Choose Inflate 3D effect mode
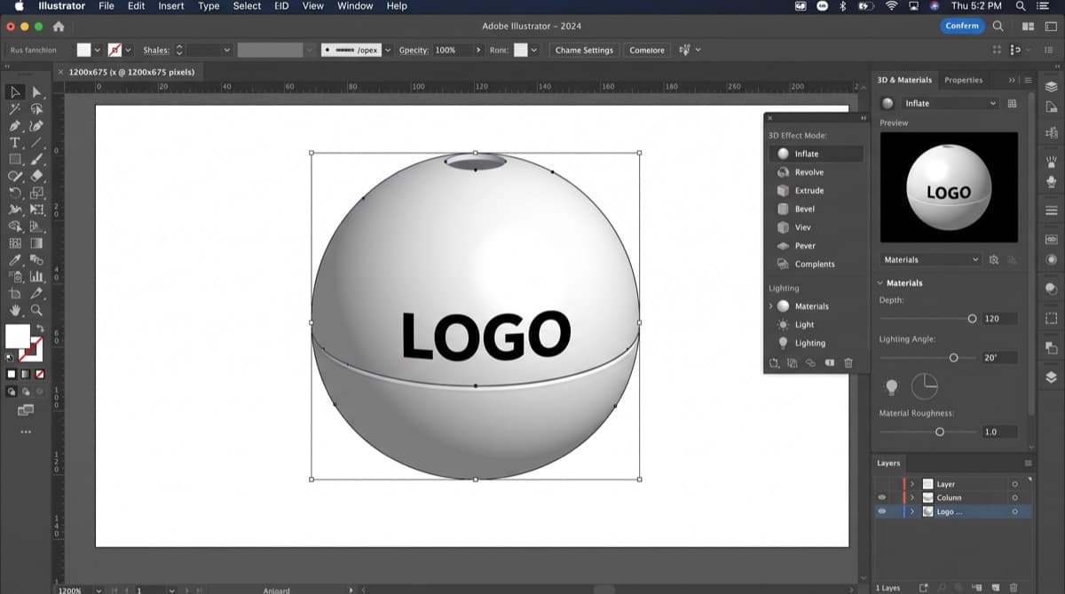1065x594 pixels. [816, 154]
